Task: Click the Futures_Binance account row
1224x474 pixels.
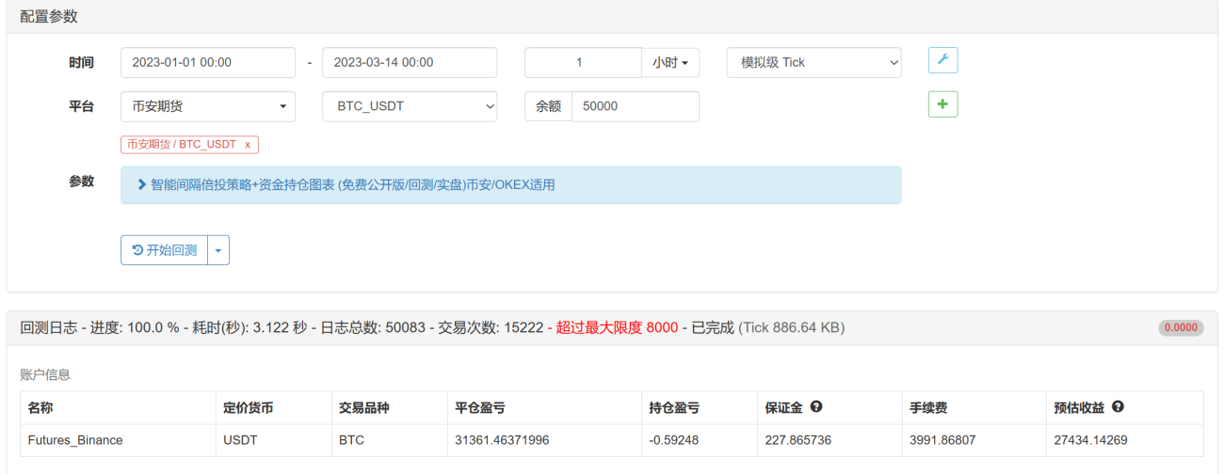Action: point(612,440)
